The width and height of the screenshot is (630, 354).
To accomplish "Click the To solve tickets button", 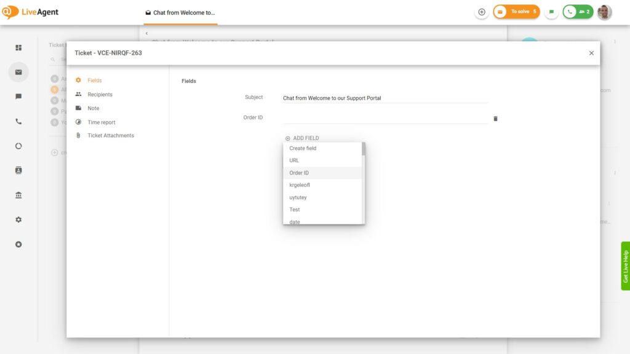I will 517,12.
